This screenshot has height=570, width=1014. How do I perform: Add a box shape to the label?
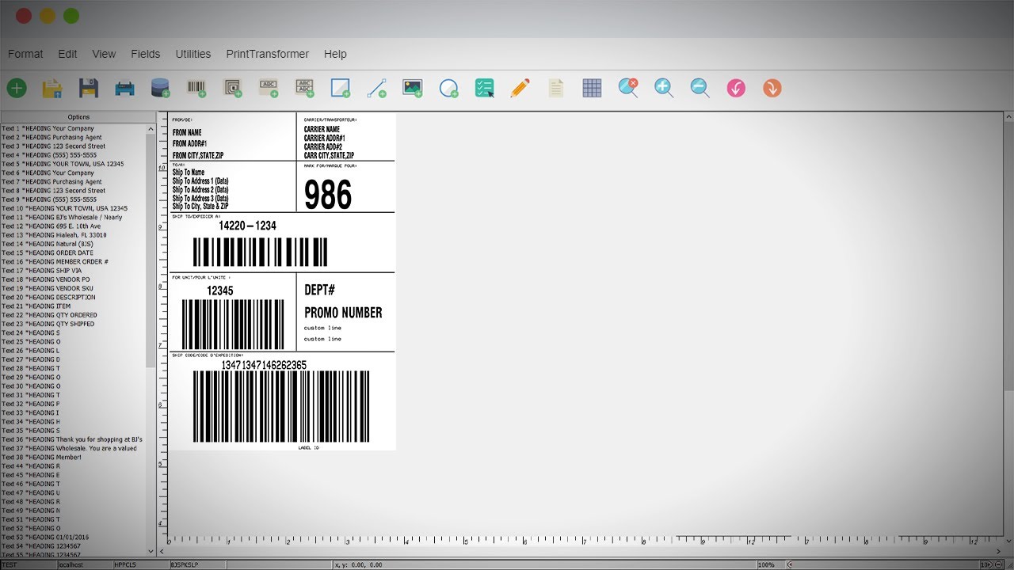pos(341,88)
